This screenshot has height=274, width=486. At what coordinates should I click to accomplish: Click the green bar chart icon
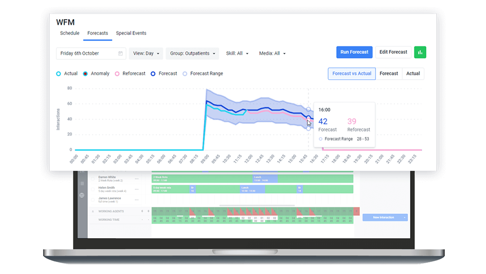pos(420,52)
